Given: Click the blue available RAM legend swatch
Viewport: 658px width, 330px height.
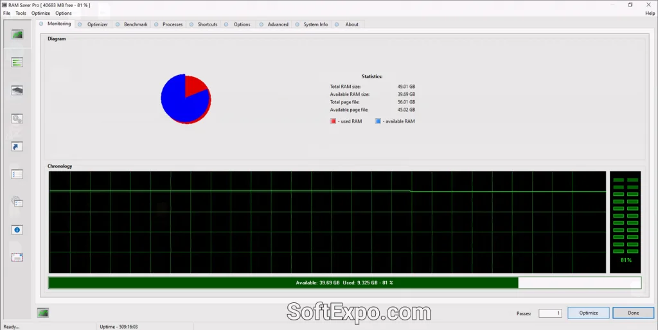Looking at the screenshot, I should pos(378,121).
